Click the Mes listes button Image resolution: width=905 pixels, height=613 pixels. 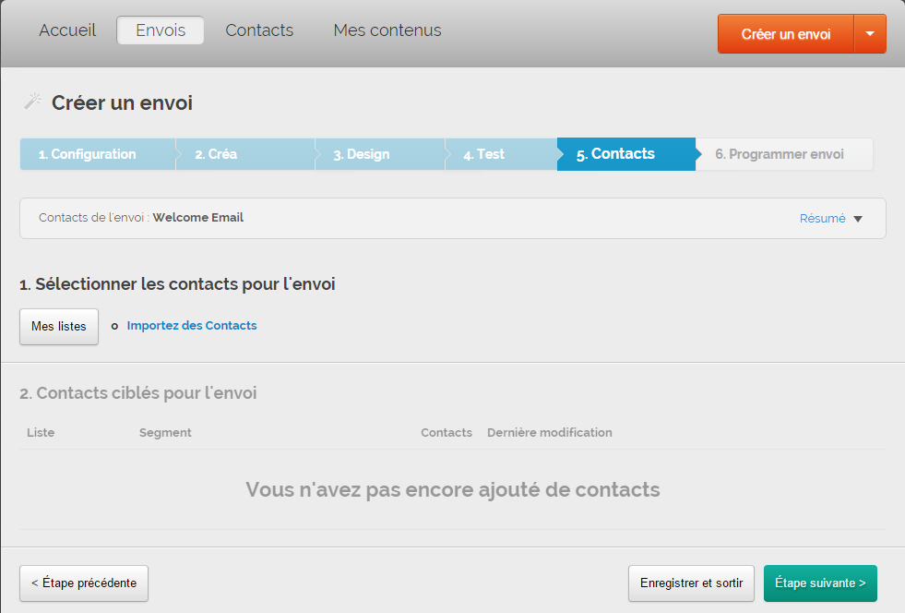pos(59,326)
